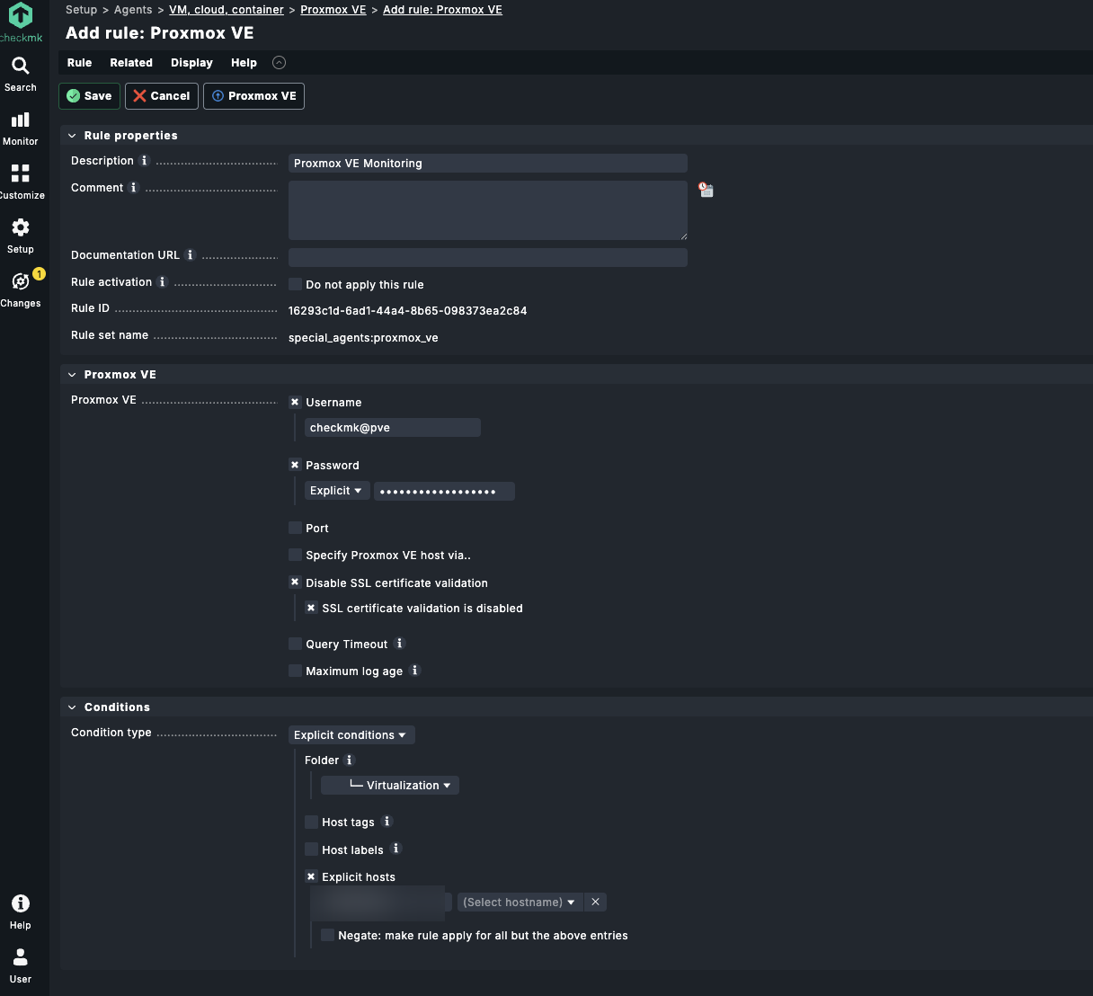Enable the Host tags condition checkbox
Image resolution: width=1093 pixels, height=996 pixels.
311,822
